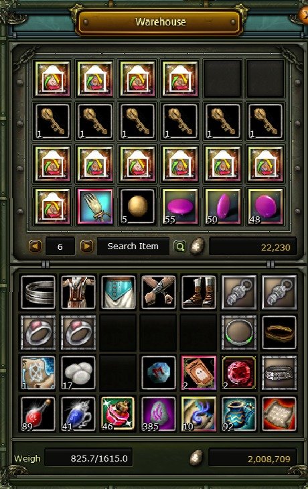Image resolution: width=308 pixels, height=489 pixels.
Task: Select the pink gem stack of 55
Action: tap(180, 206)
